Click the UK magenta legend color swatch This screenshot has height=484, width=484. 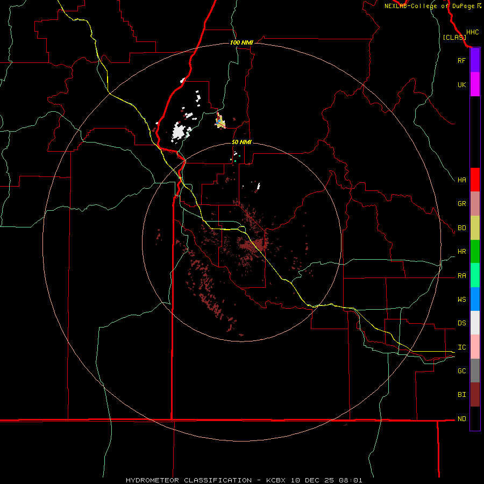(x=475, y=84)
